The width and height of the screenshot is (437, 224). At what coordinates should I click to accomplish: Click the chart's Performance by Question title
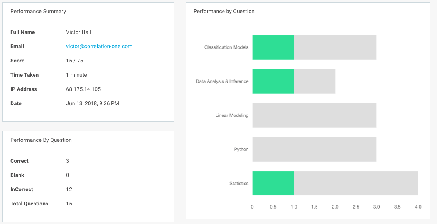click(x=224, y=11)
